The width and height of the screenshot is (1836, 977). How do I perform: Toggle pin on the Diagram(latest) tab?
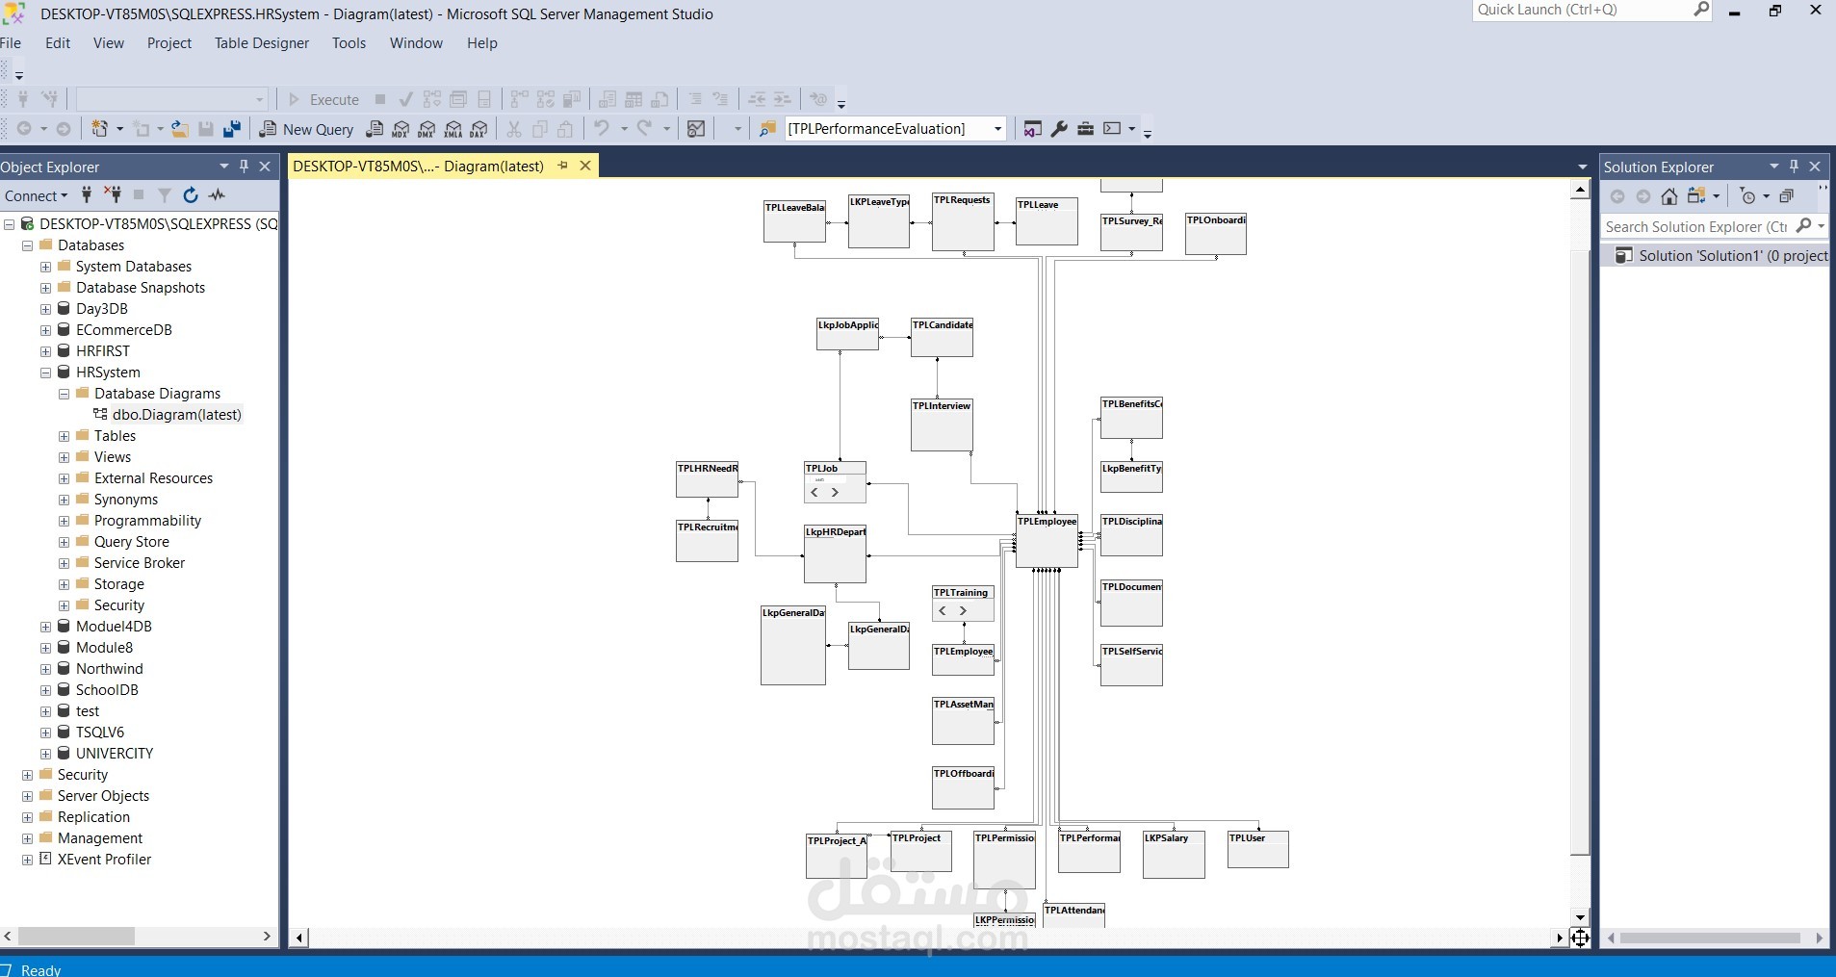pos(563,166)
